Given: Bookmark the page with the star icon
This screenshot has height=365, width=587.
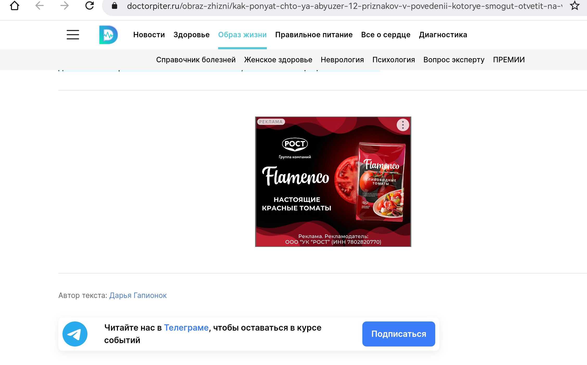Looking at the screenshot, I should pos(575,6).
